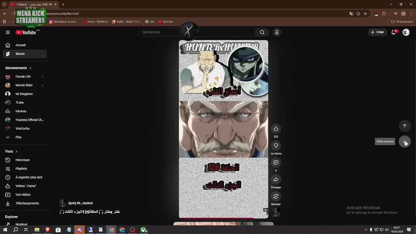Viewport: 416px width, 234px height.
Task: Open Home - NetMirror bookmark
Action: 95,22
